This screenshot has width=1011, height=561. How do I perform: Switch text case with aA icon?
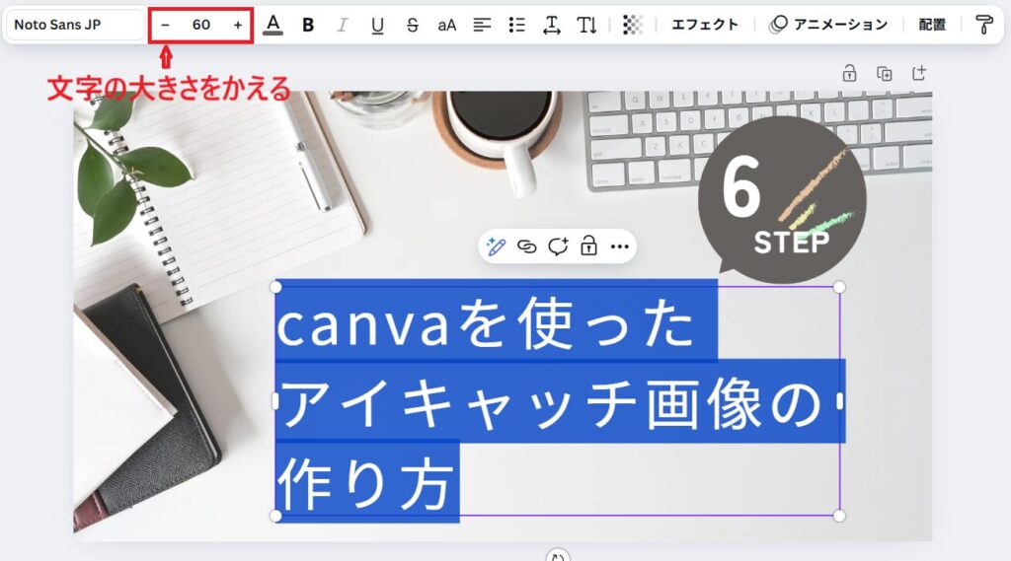point(447,25)
